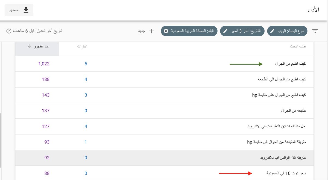The width and height of the screenshot is (328, 180).
Task: Click impressions value 188
Action: tap(46, 79)
